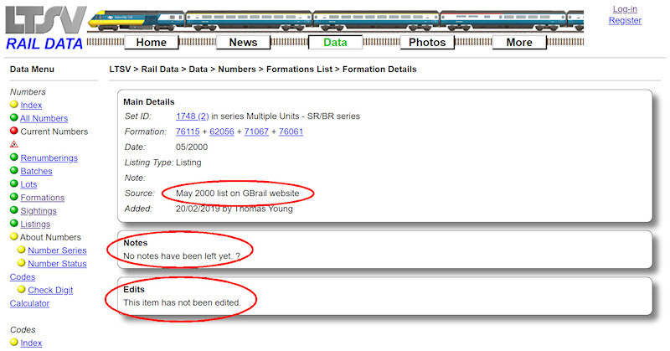Click the Data Menu heading
This screenshot has height=351, width=670.
pos(32,70)
